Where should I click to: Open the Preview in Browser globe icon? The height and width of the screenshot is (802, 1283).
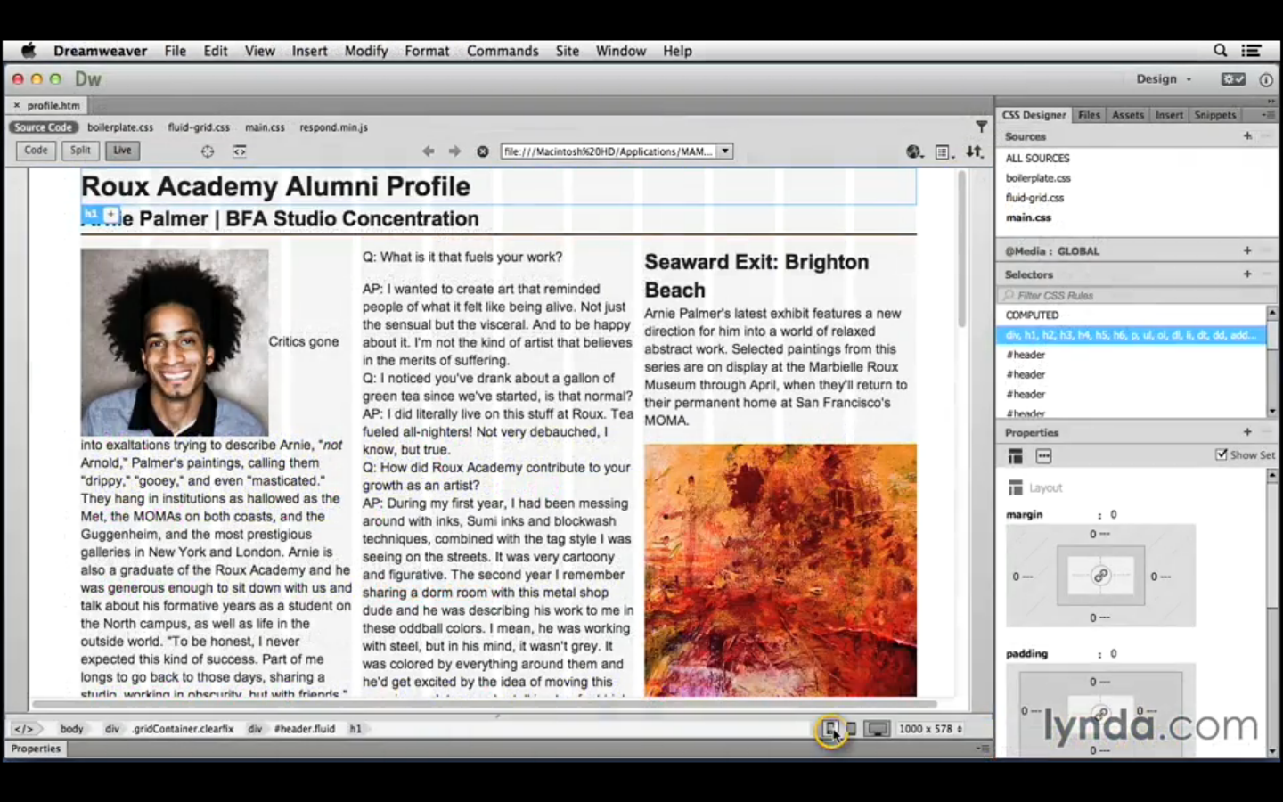[914, 151]
